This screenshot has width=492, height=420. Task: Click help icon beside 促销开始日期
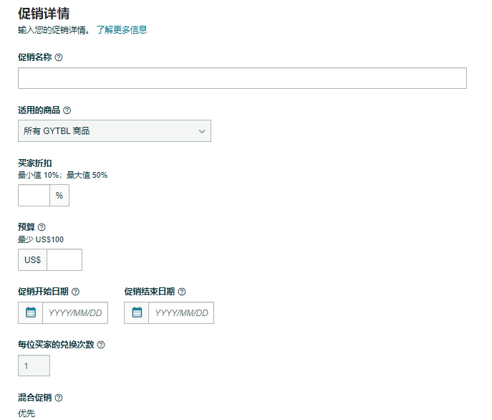pyautogui.click(x=76, y=292)
